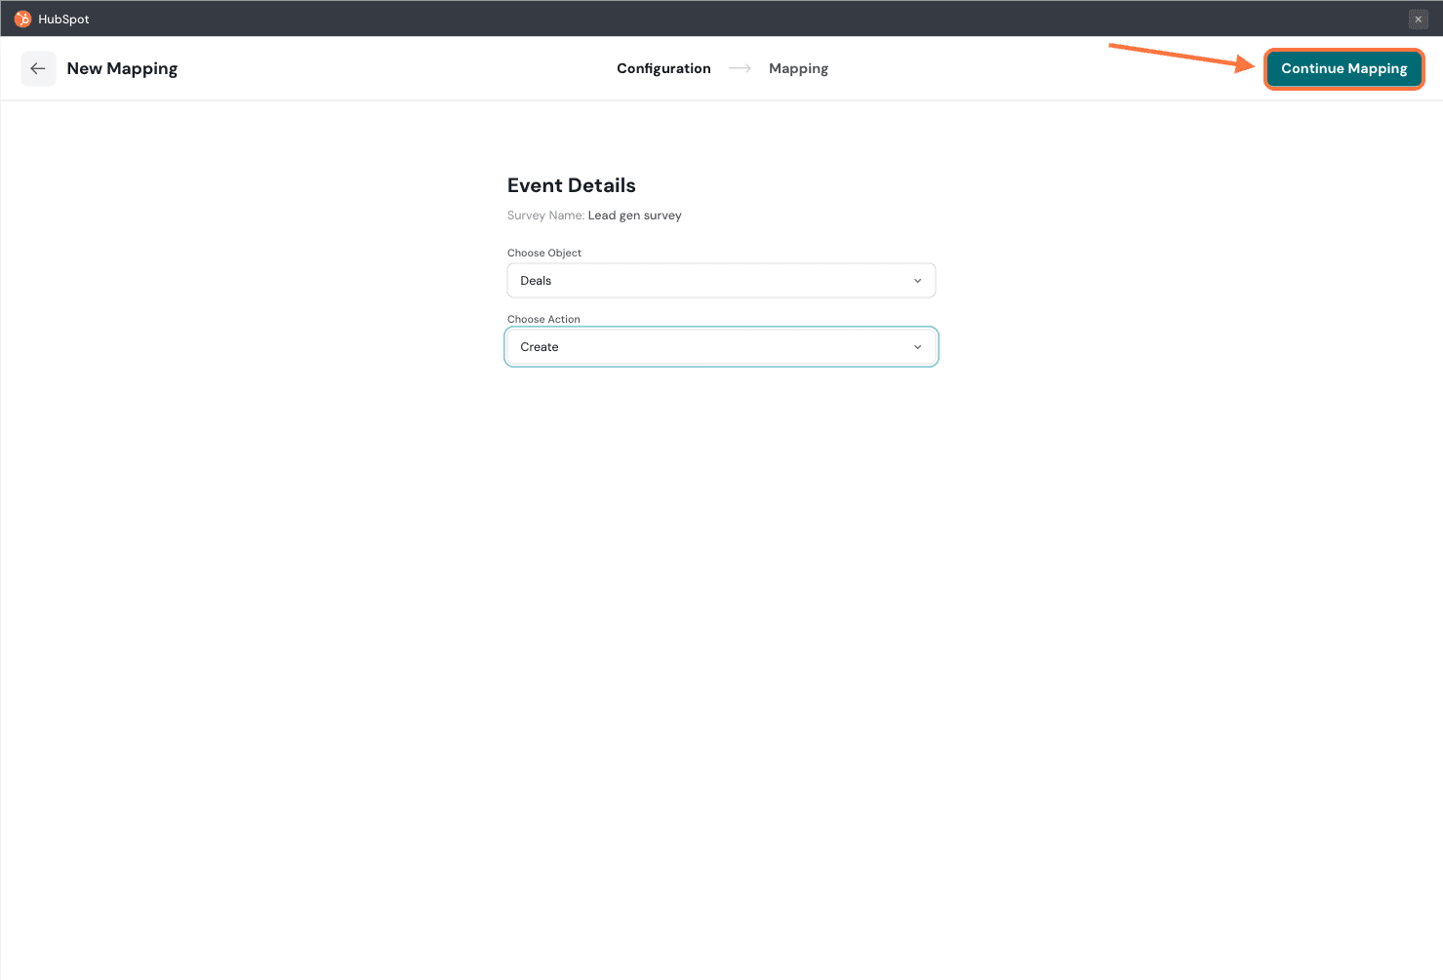Click the HubSpot title bar text
This screenshot has height=980, width=1443.
coord(63,20)
